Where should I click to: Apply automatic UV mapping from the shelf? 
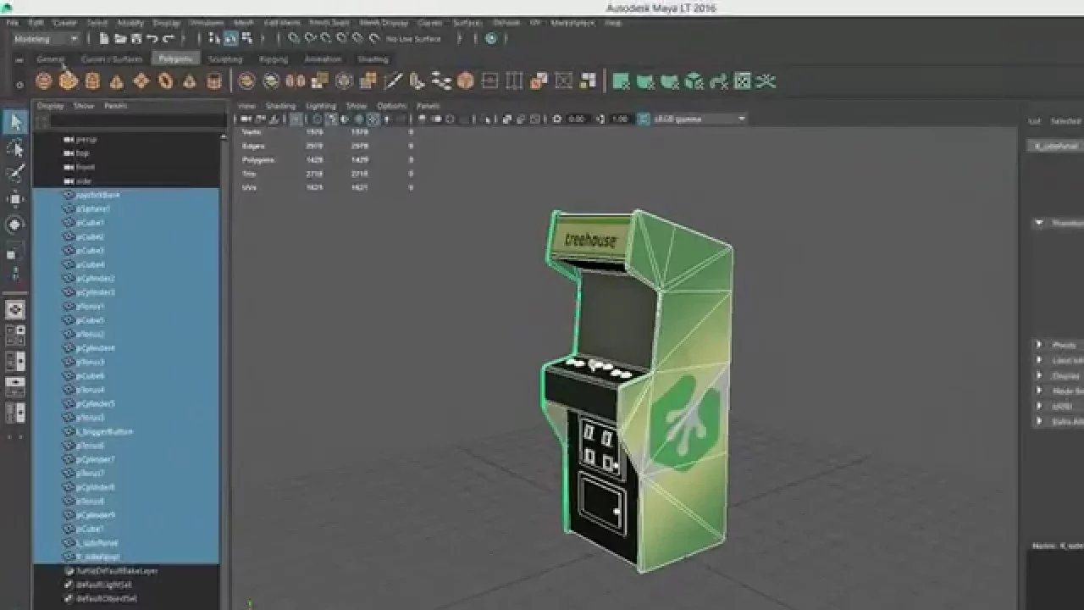(694, 81)
